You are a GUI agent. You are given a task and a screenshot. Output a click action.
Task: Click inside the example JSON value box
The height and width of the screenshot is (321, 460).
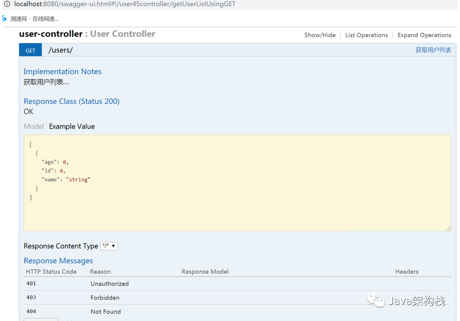[238, 183]
